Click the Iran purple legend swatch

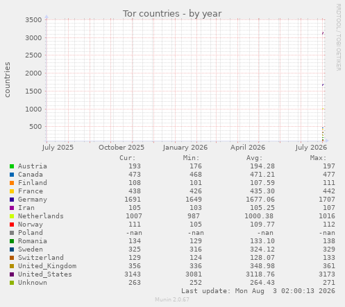[x=12, y=208]
